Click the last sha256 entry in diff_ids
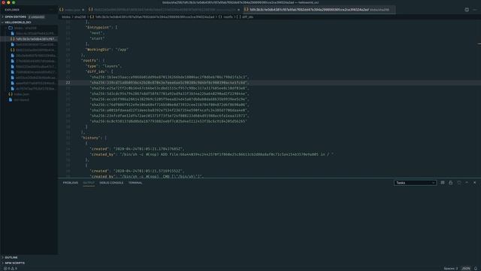 tap(168, 121)
